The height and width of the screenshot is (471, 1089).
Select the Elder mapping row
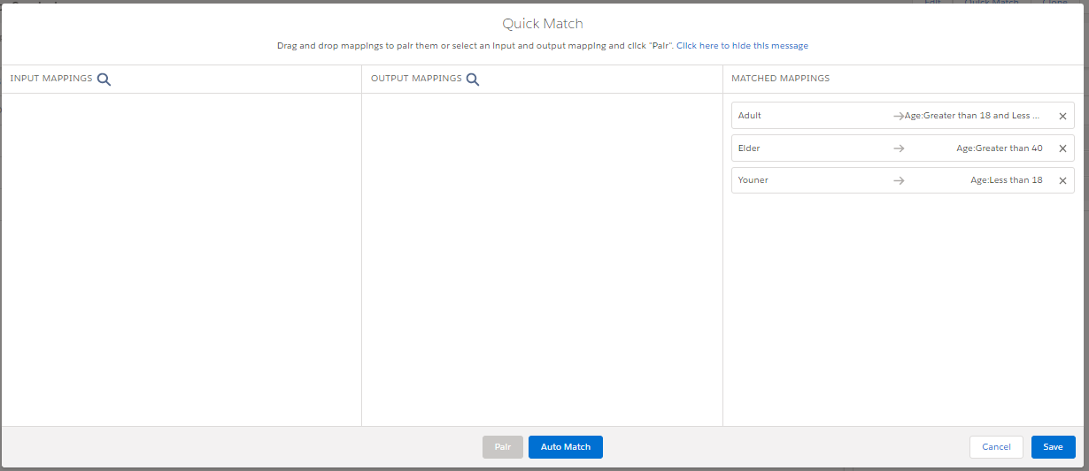(903, 148)
